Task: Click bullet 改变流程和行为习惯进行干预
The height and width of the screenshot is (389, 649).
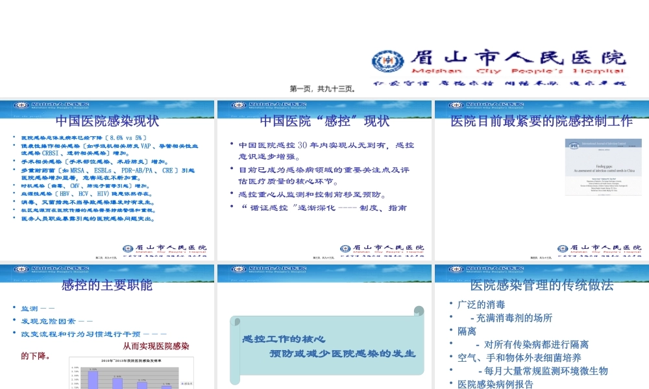Action: 94,334
